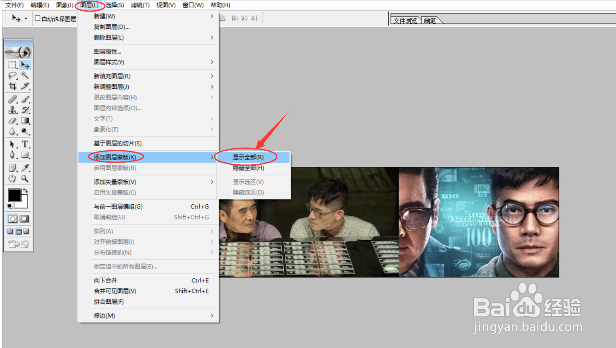Open the 帮助(H) menu

(x=220, y=5)
